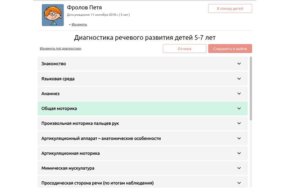Click chevron for 'Артикуляционная моторика'
The height and width of the screenshot is (193, 290).
point(239,153)
